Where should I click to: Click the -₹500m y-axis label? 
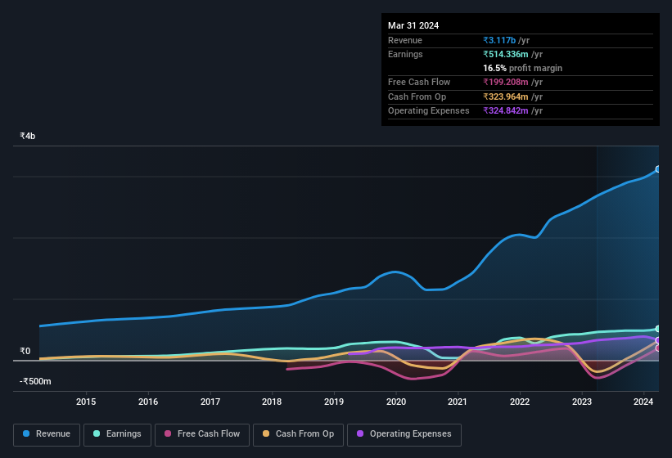[35, 381]
